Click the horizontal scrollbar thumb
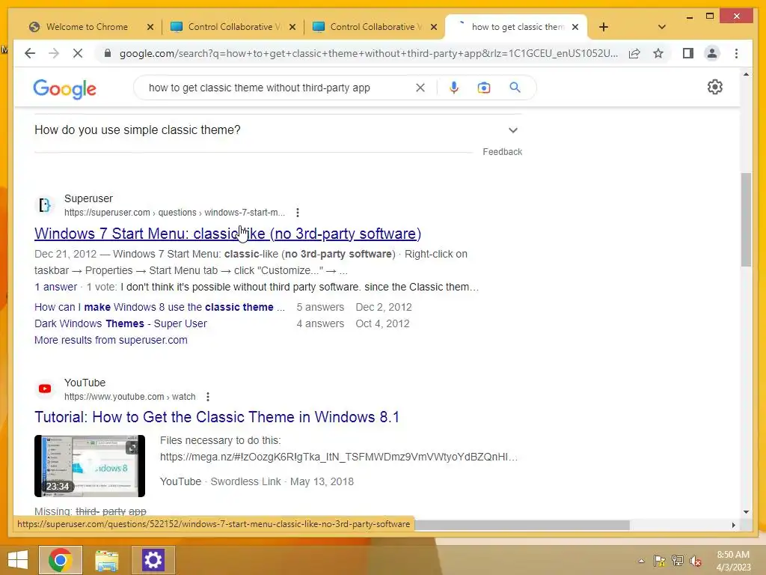 (x=521, y=525)
